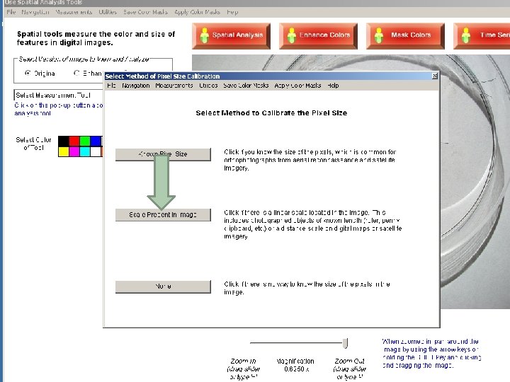Screen dimensions: 510x382
Task: Open the Enhance Colors module button
Action: pos(318,36)
